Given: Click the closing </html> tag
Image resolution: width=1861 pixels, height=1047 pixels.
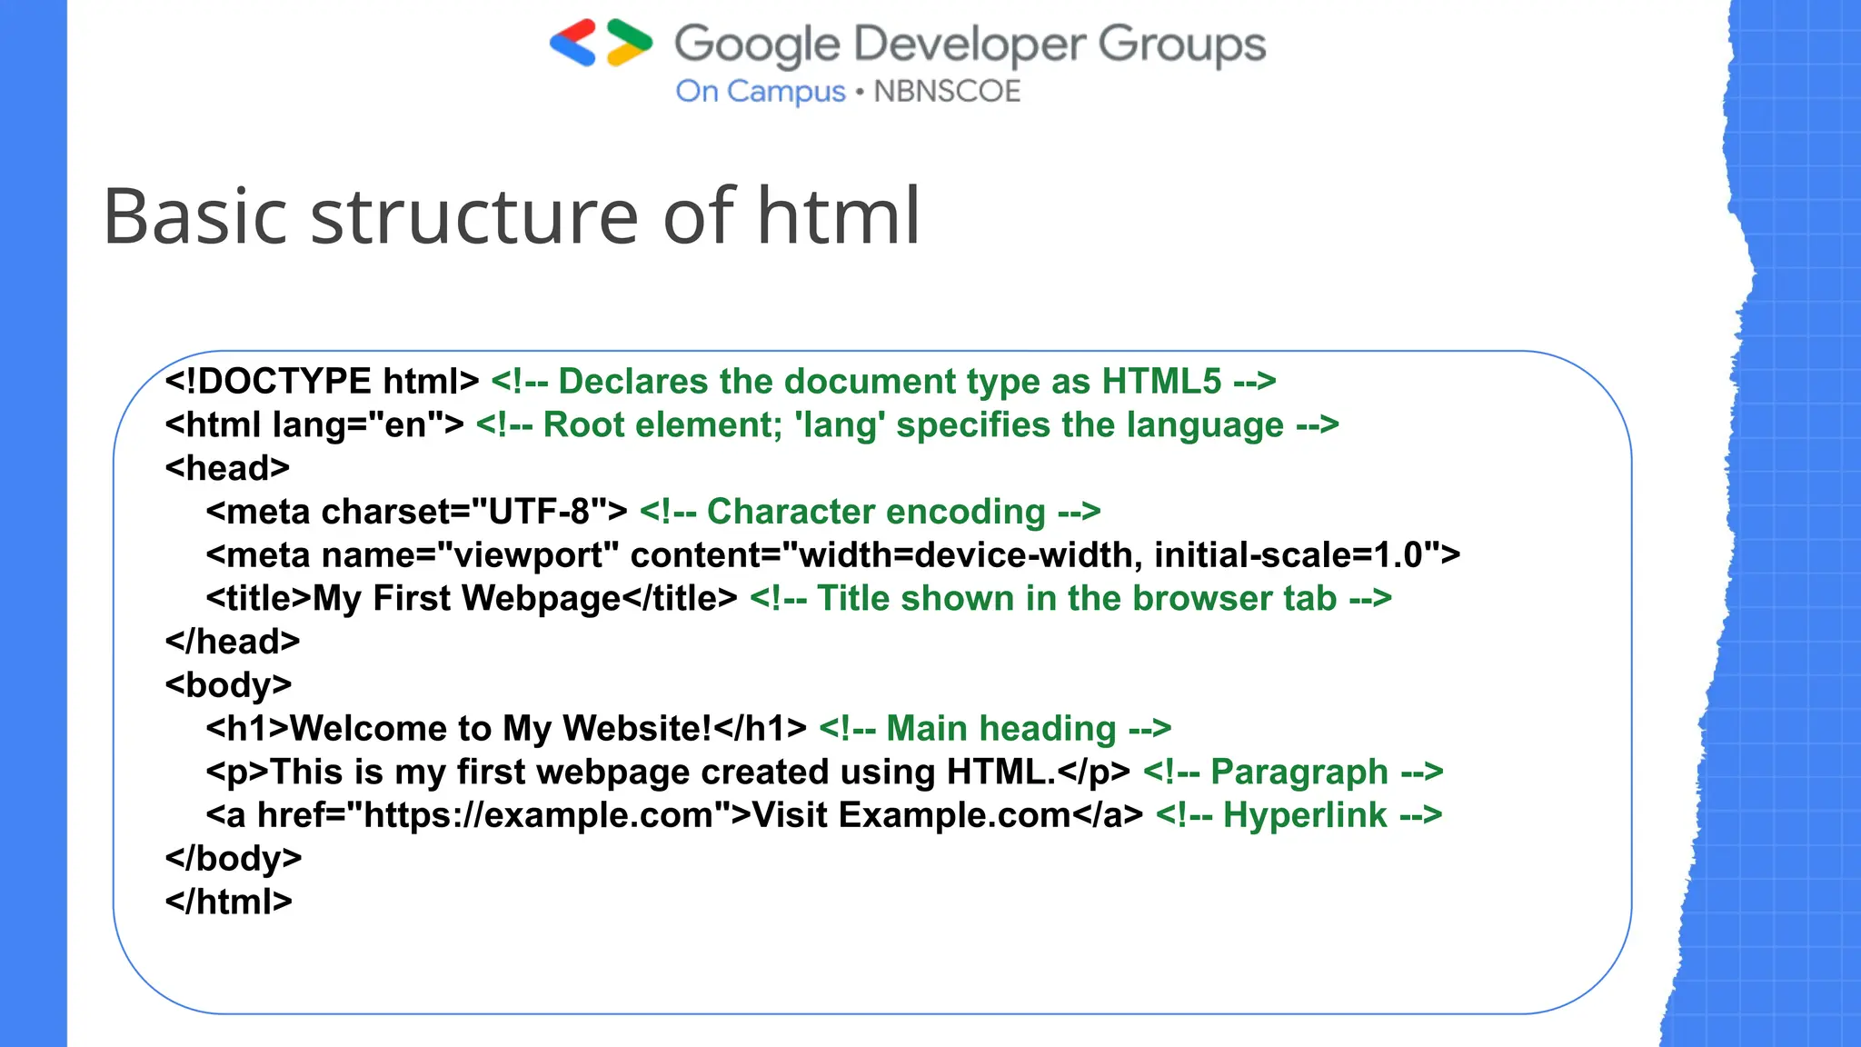Looking at the screenshot, I should tap(228, 902).
